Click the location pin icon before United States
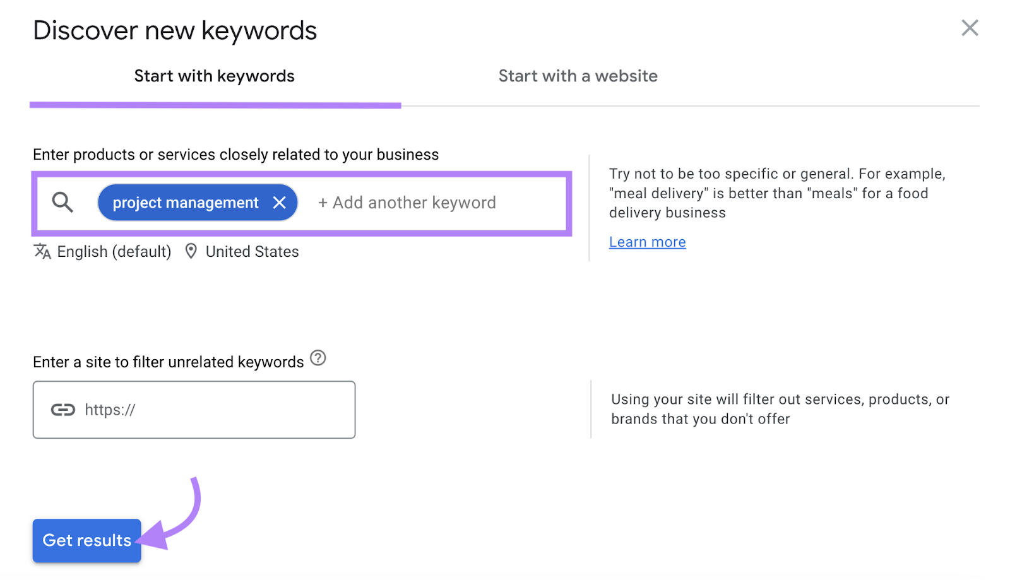This screenshot has height=580, width=1010. tap(191, 251)
